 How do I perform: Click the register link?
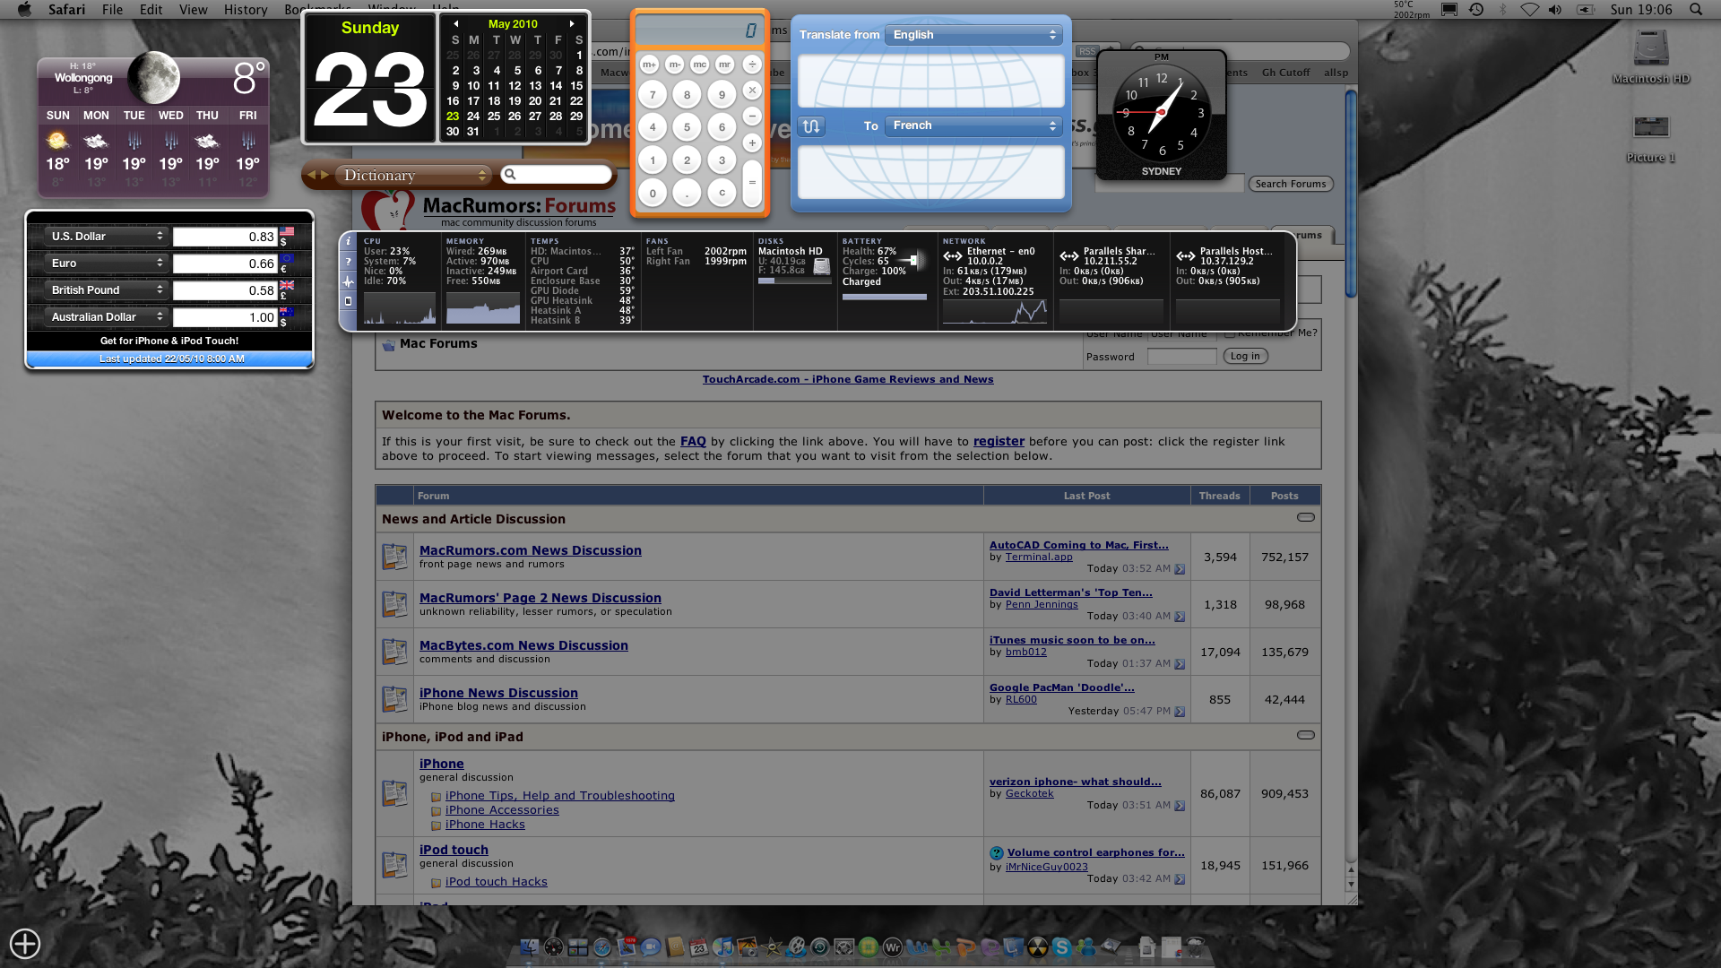tap(999, 441)
